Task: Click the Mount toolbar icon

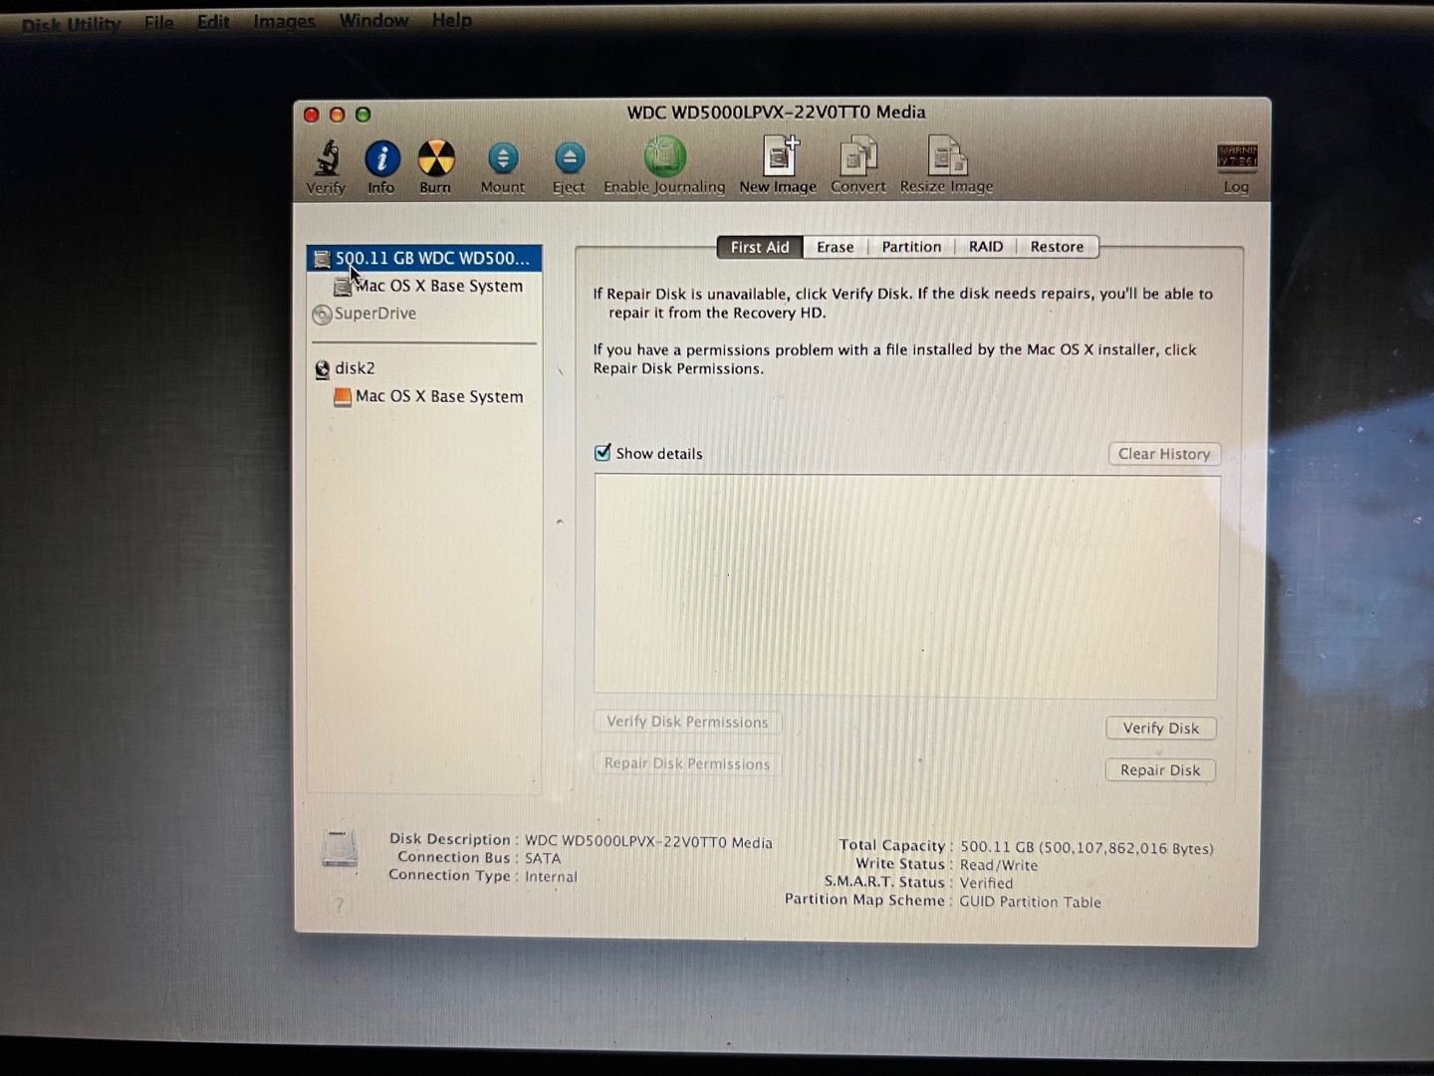Action: [x=503, y=158]
